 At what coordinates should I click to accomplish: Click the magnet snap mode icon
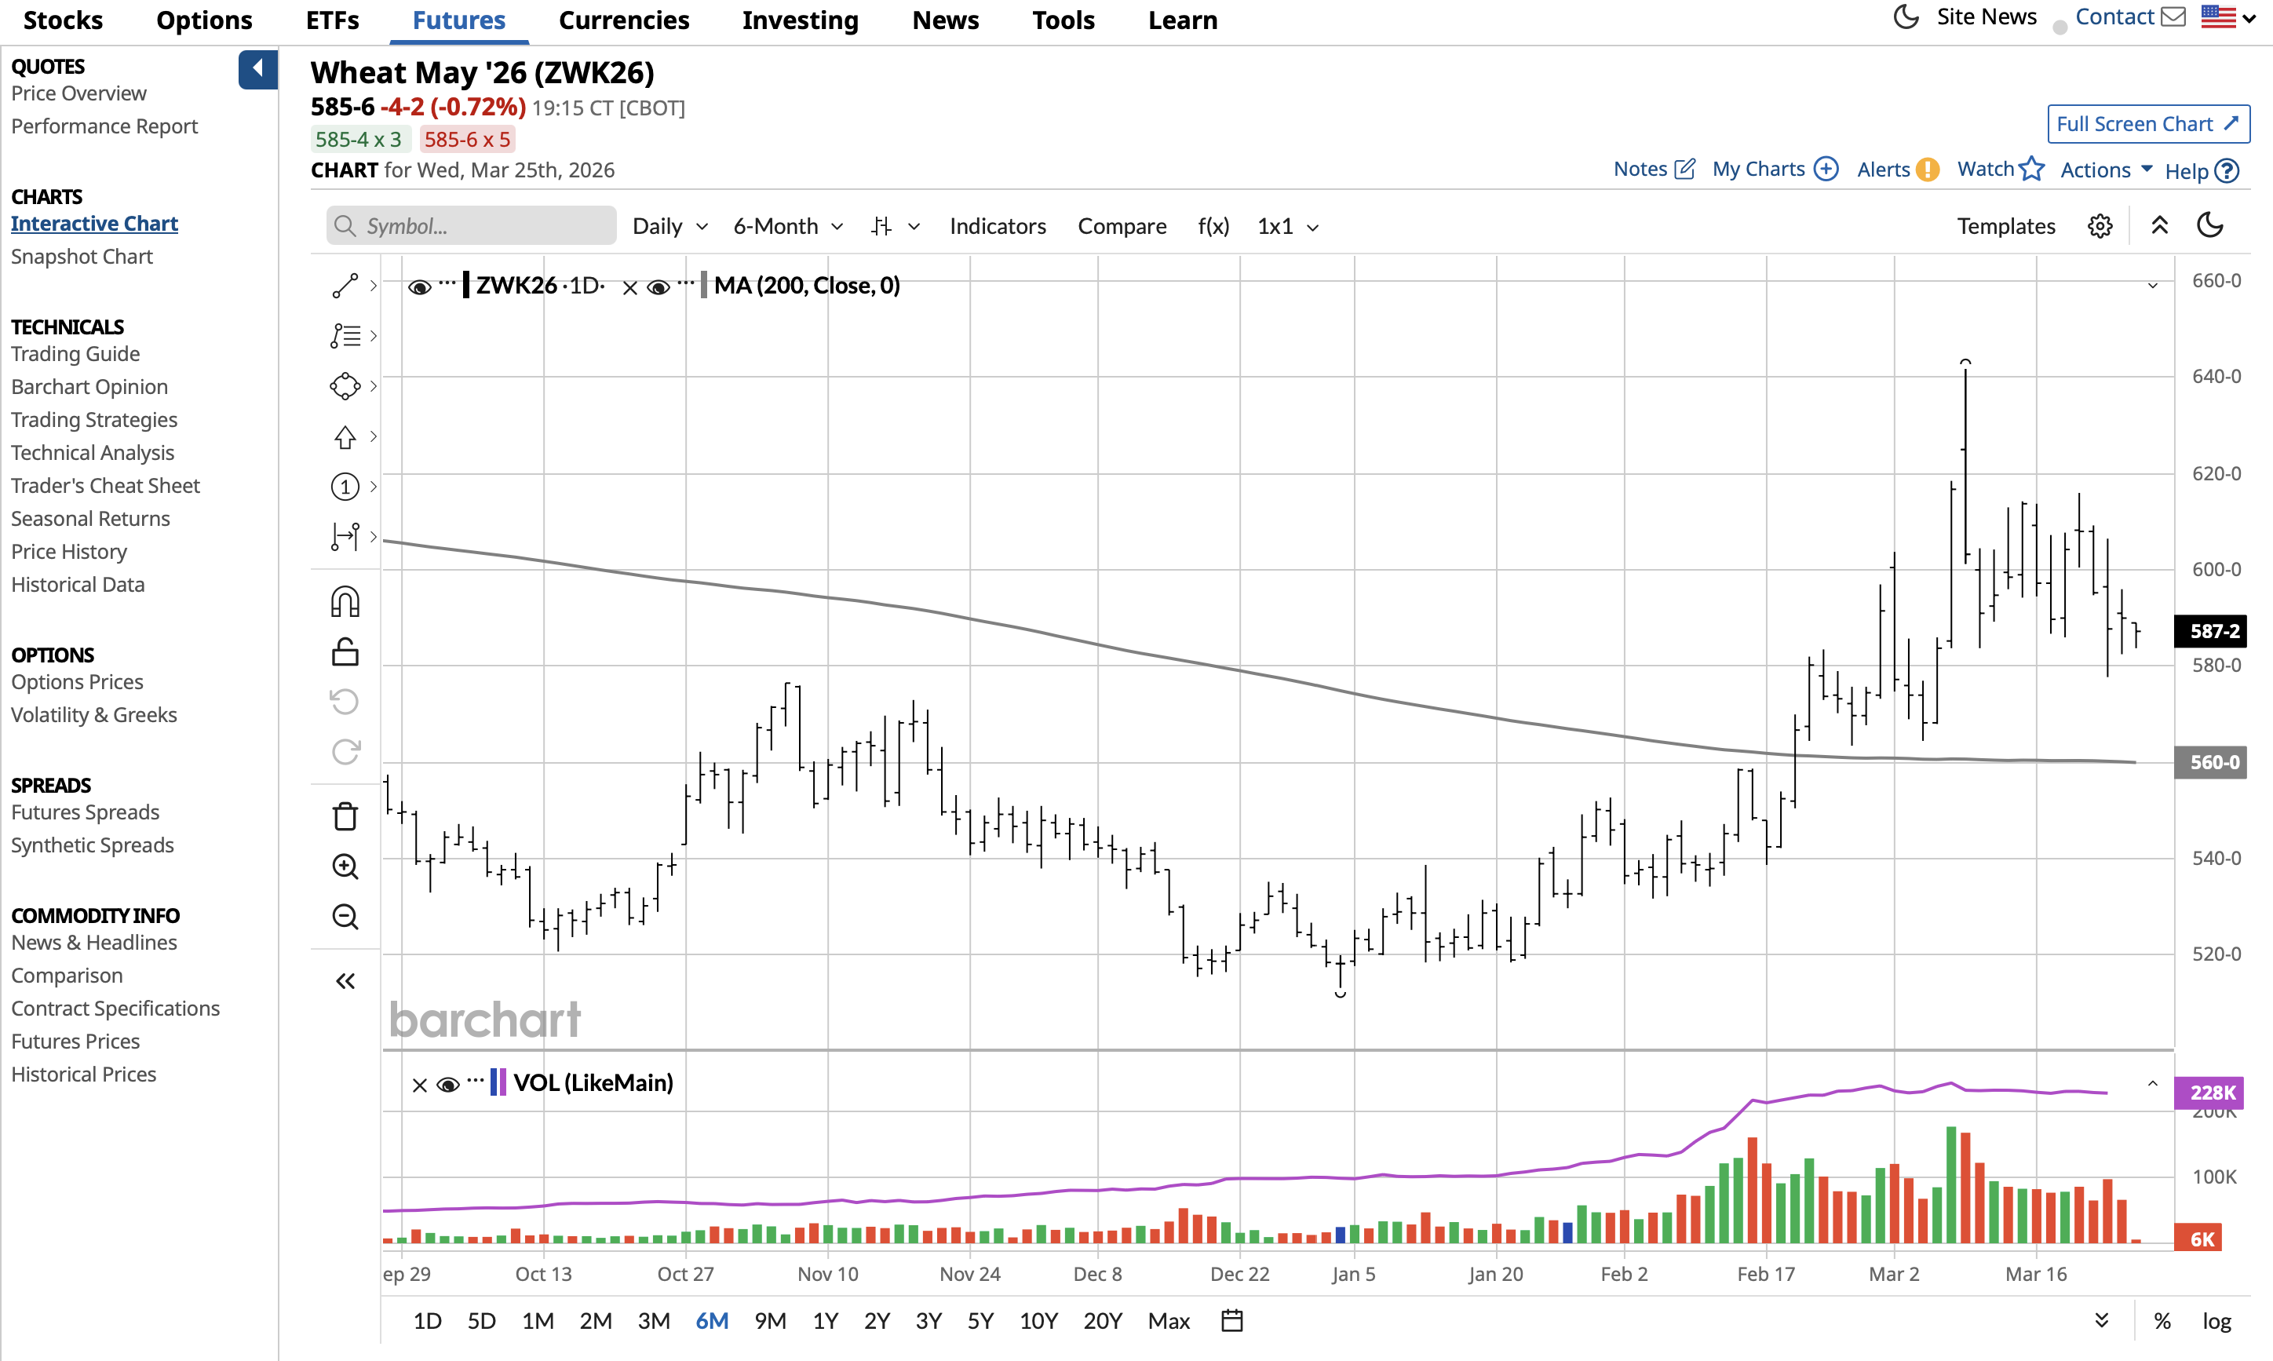(345, 603)
